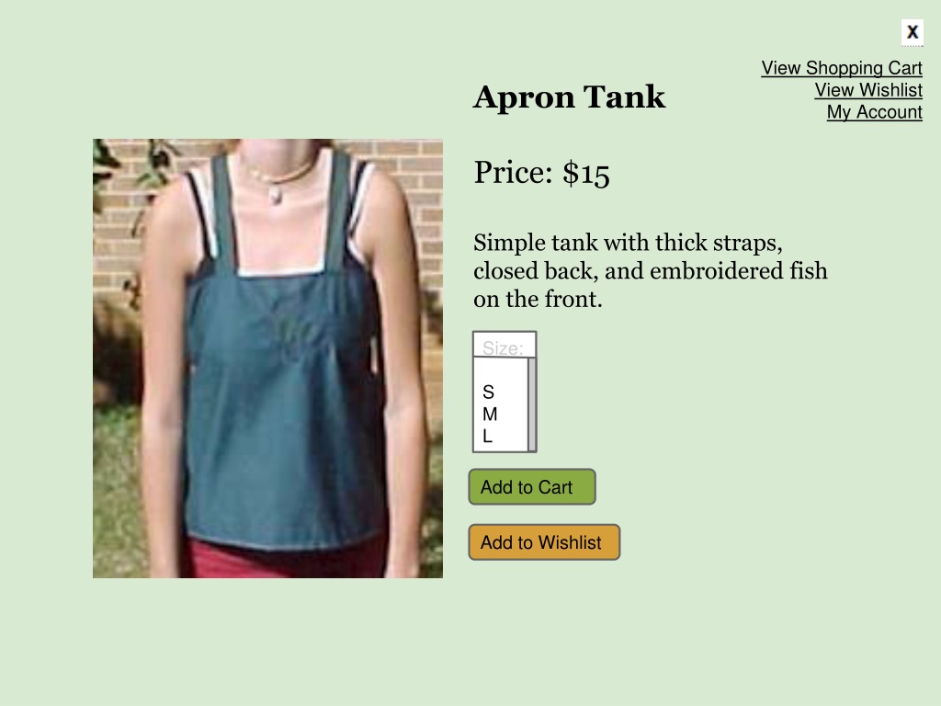Click the Price: $15 text

coord(541,173)
